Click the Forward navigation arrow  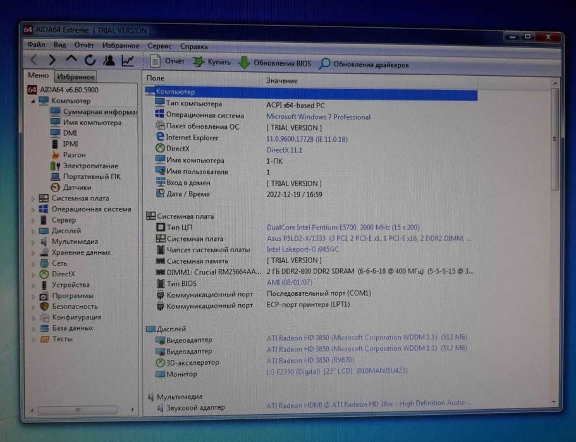[52, 59]
